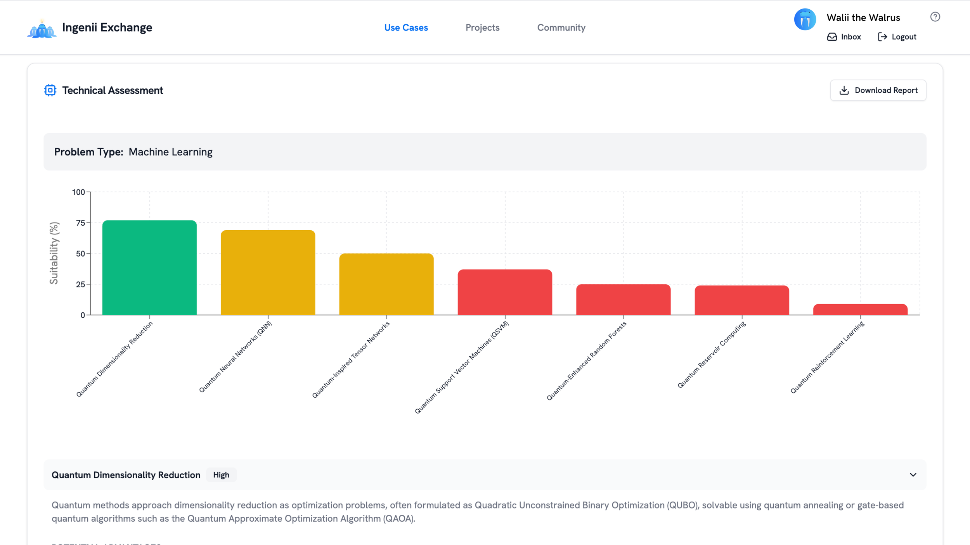Screen dimensions: 970x545
Task: Select the Use Cases menu item
Action: [x=406, y=27]
